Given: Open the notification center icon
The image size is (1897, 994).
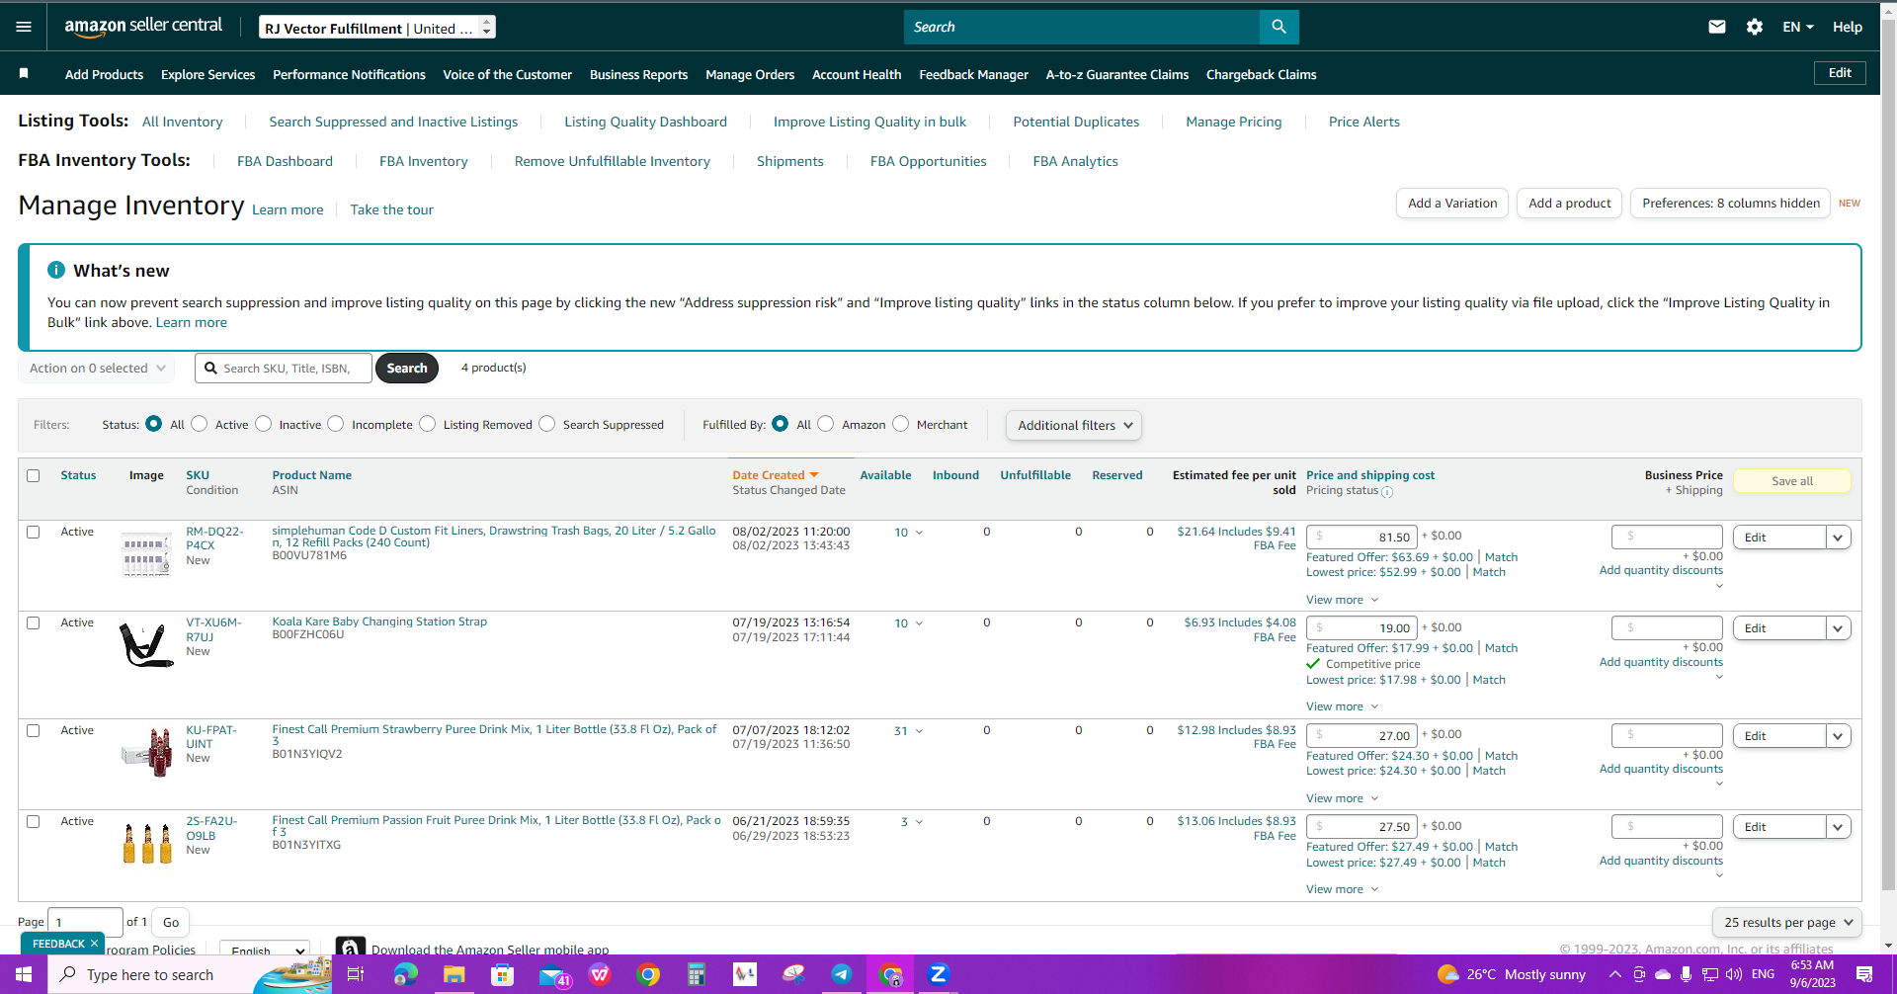Looking at the screenshot, I should tap(1864, 974).
